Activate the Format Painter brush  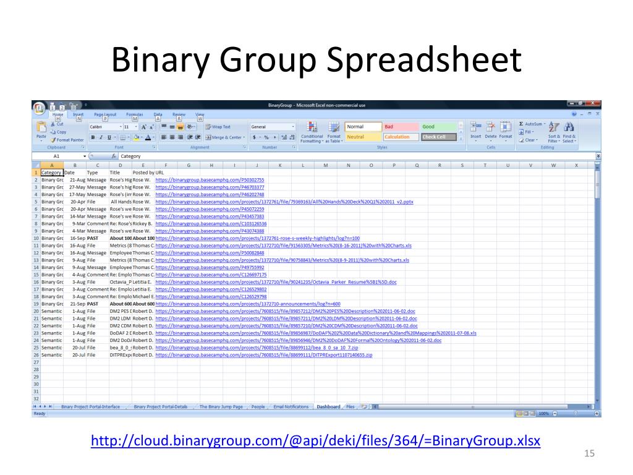(x=67, y=140)
